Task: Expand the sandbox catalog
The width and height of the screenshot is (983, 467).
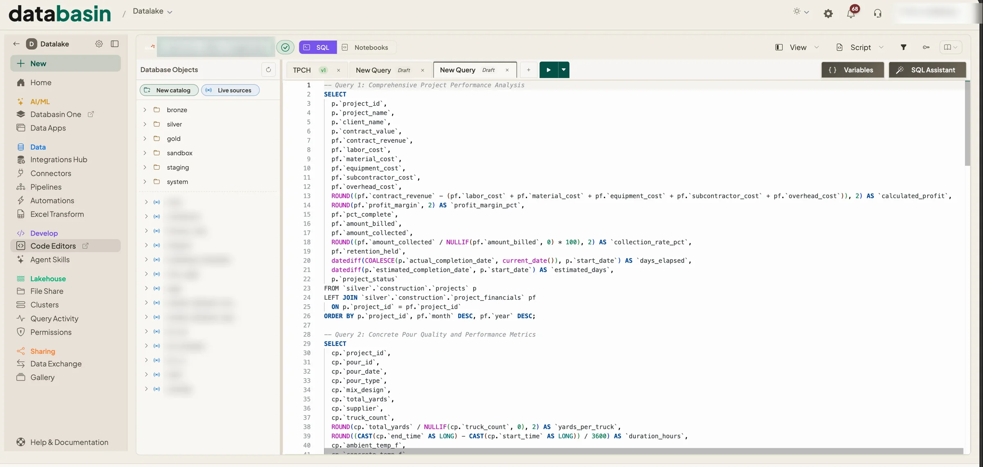Action: point(145,153)
